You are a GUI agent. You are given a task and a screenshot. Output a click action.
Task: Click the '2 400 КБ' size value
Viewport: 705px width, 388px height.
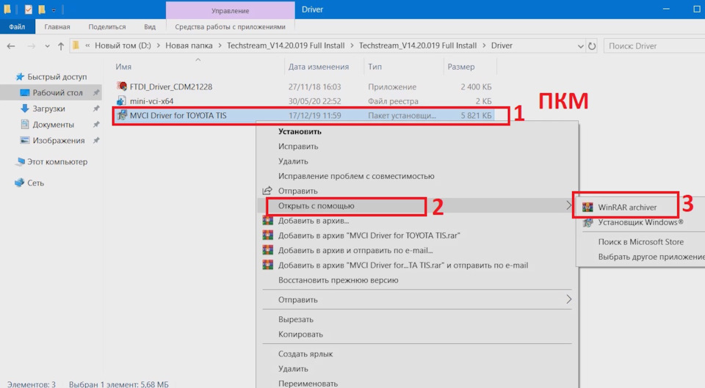click(476, 87)
